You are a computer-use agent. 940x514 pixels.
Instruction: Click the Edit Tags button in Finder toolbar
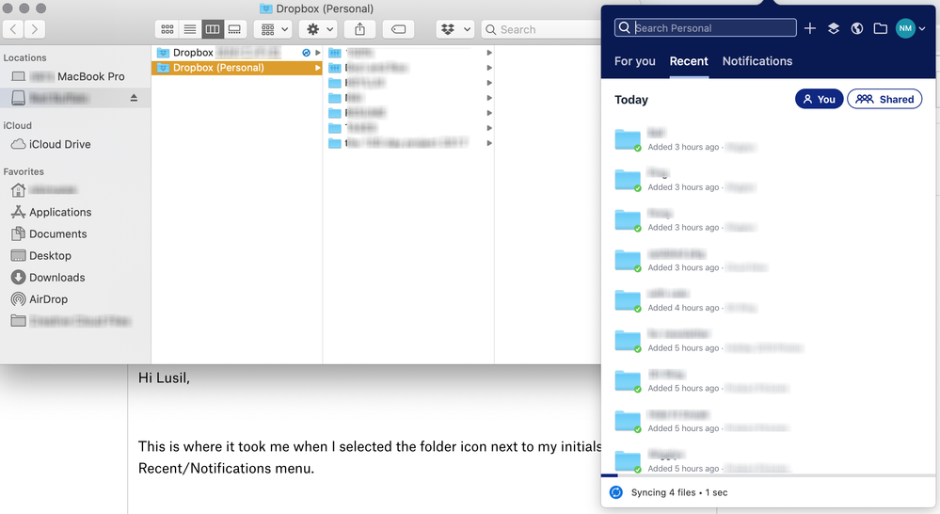click(398, 29)
